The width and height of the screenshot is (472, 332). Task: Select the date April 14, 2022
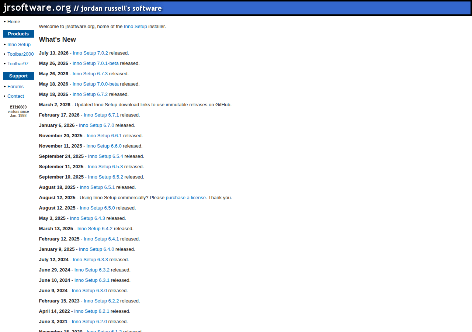pos(55,311)
